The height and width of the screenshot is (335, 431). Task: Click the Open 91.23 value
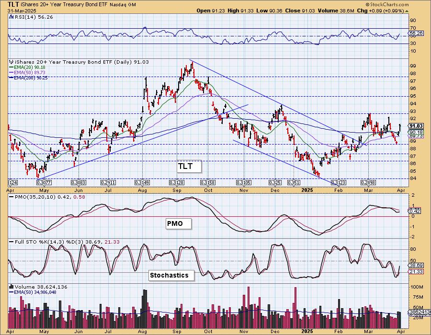[x=211, y=11]
